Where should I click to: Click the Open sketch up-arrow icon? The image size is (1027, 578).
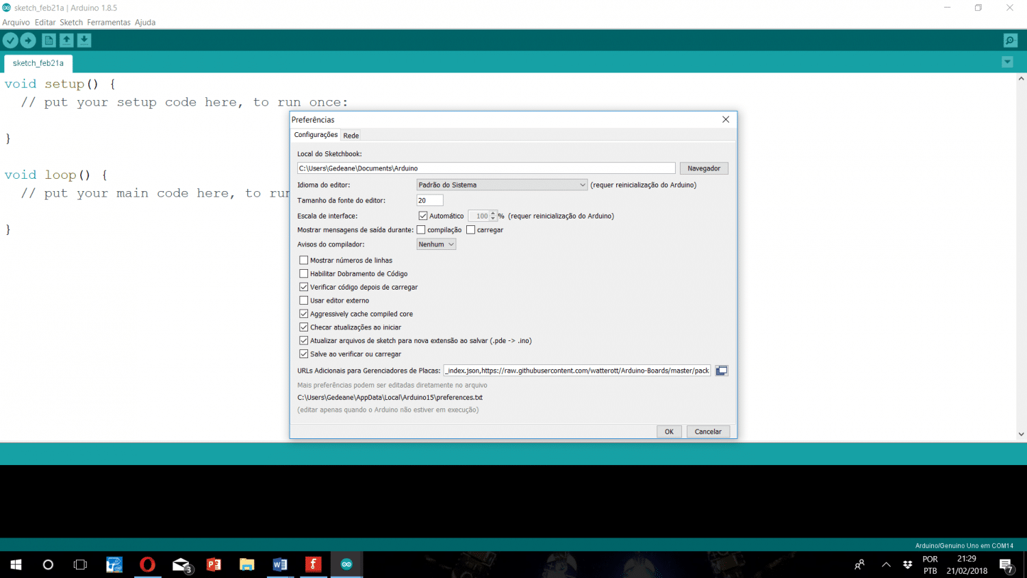point(66,40)
